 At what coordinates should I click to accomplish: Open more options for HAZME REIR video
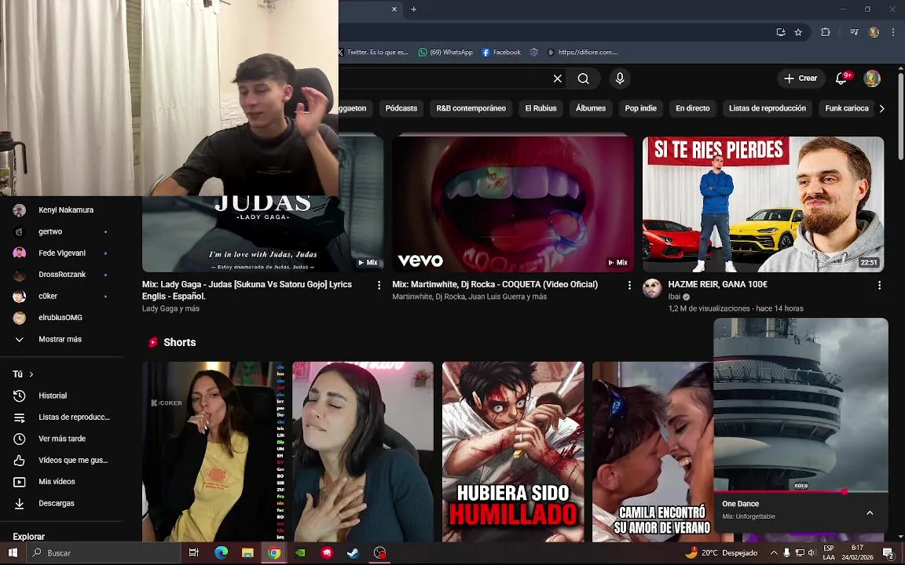(x=879, y=285)
